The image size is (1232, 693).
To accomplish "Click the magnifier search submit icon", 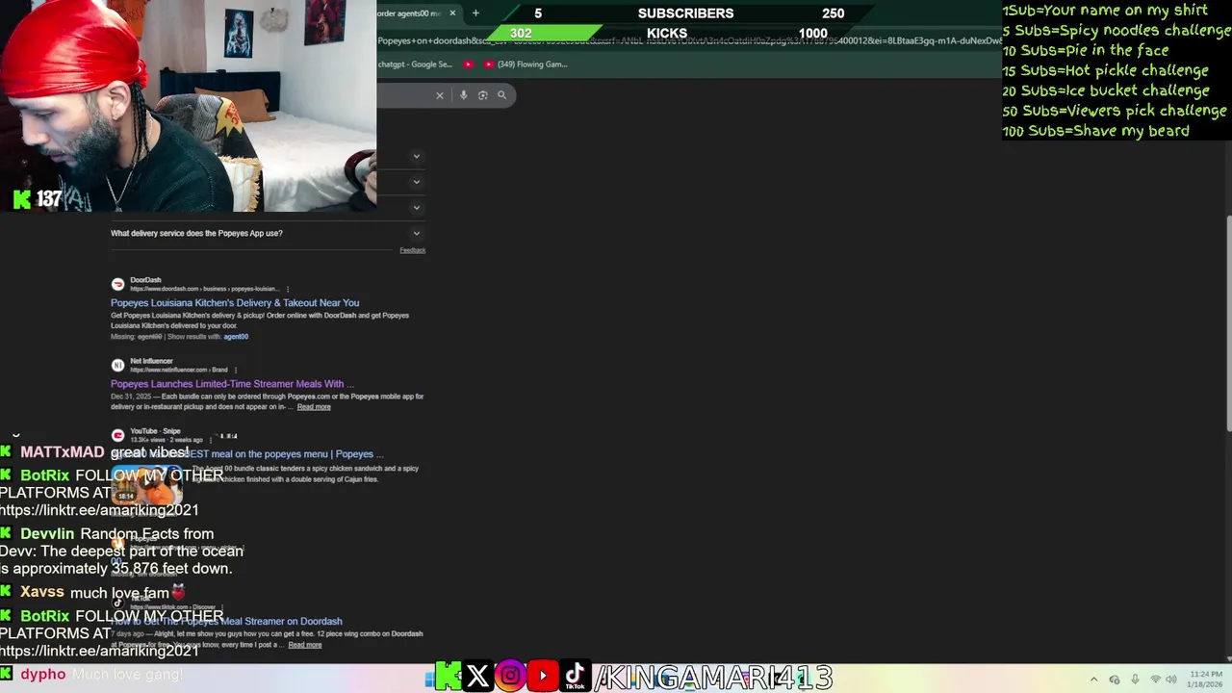I will coord(501,95).
